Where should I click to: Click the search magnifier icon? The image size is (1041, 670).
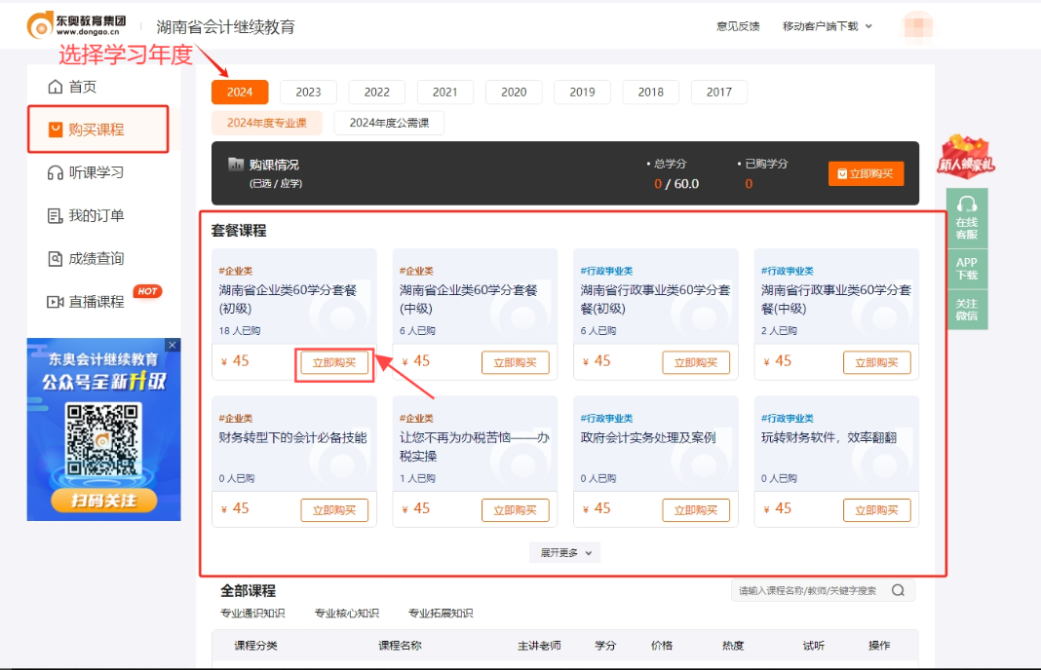tap(898, 590)
